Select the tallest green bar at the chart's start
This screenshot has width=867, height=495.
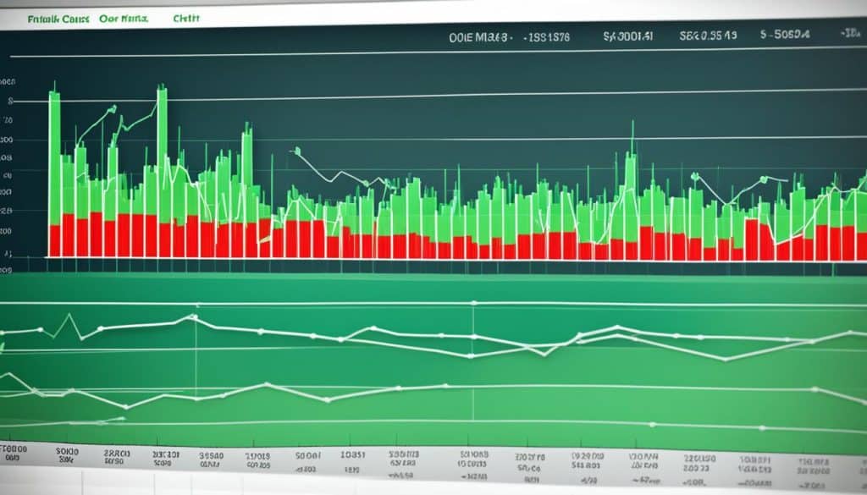[54, 158]
